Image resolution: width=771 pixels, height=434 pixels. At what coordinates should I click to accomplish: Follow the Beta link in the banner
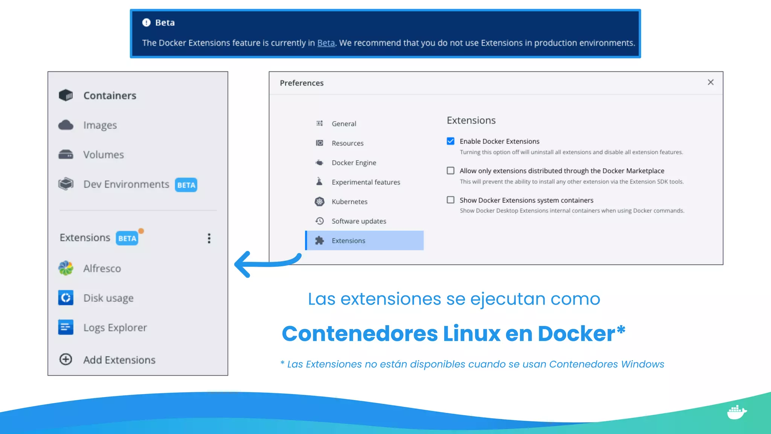326,43
